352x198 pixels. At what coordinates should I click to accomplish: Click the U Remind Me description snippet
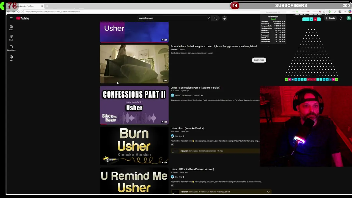click(216, 182)
